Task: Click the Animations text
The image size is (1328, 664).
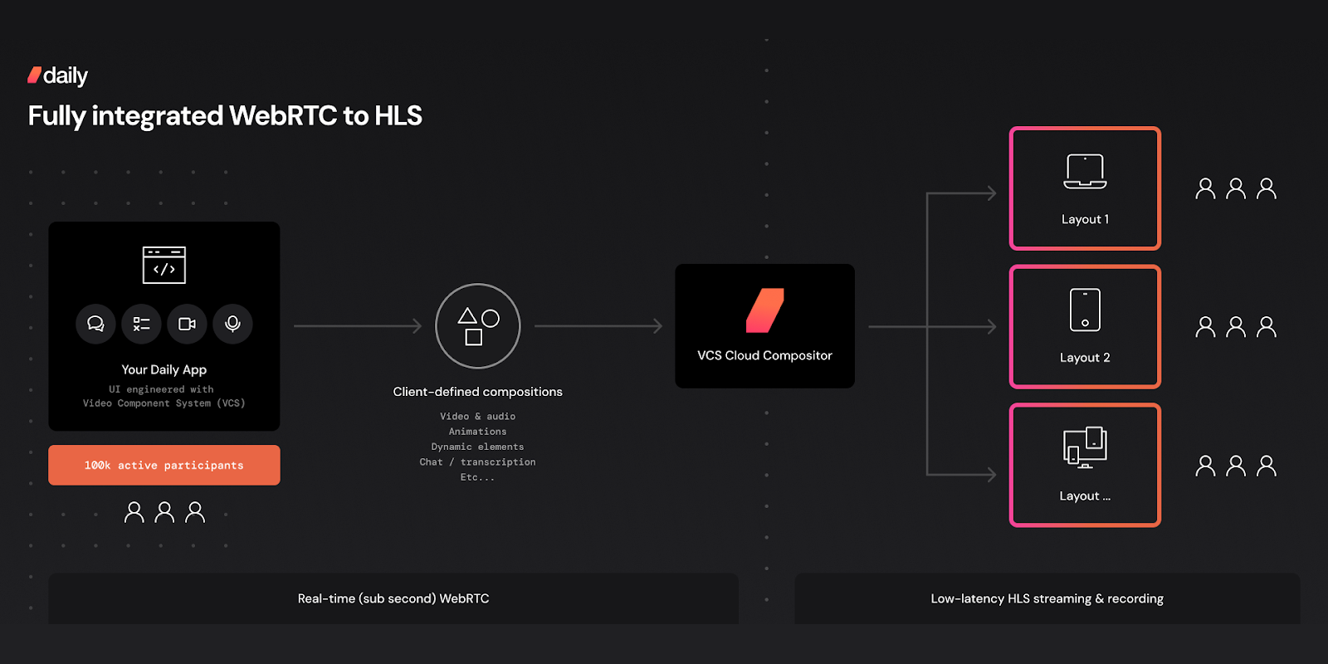Action: (478, 432)
